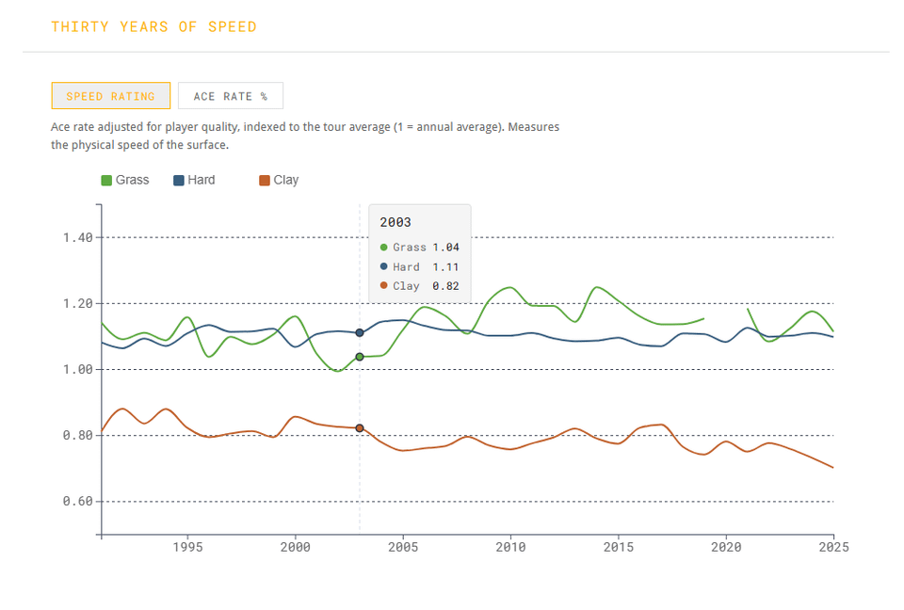Open the Ace Rate % tab
Image resolution: width=904 pixels, height=610 pixels.
[x=230, y=96]
